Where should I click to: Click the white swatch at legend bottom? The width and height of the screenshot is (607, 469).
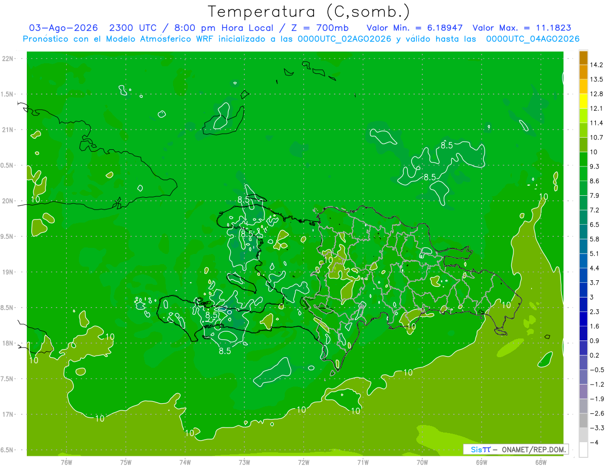(583, 449)
